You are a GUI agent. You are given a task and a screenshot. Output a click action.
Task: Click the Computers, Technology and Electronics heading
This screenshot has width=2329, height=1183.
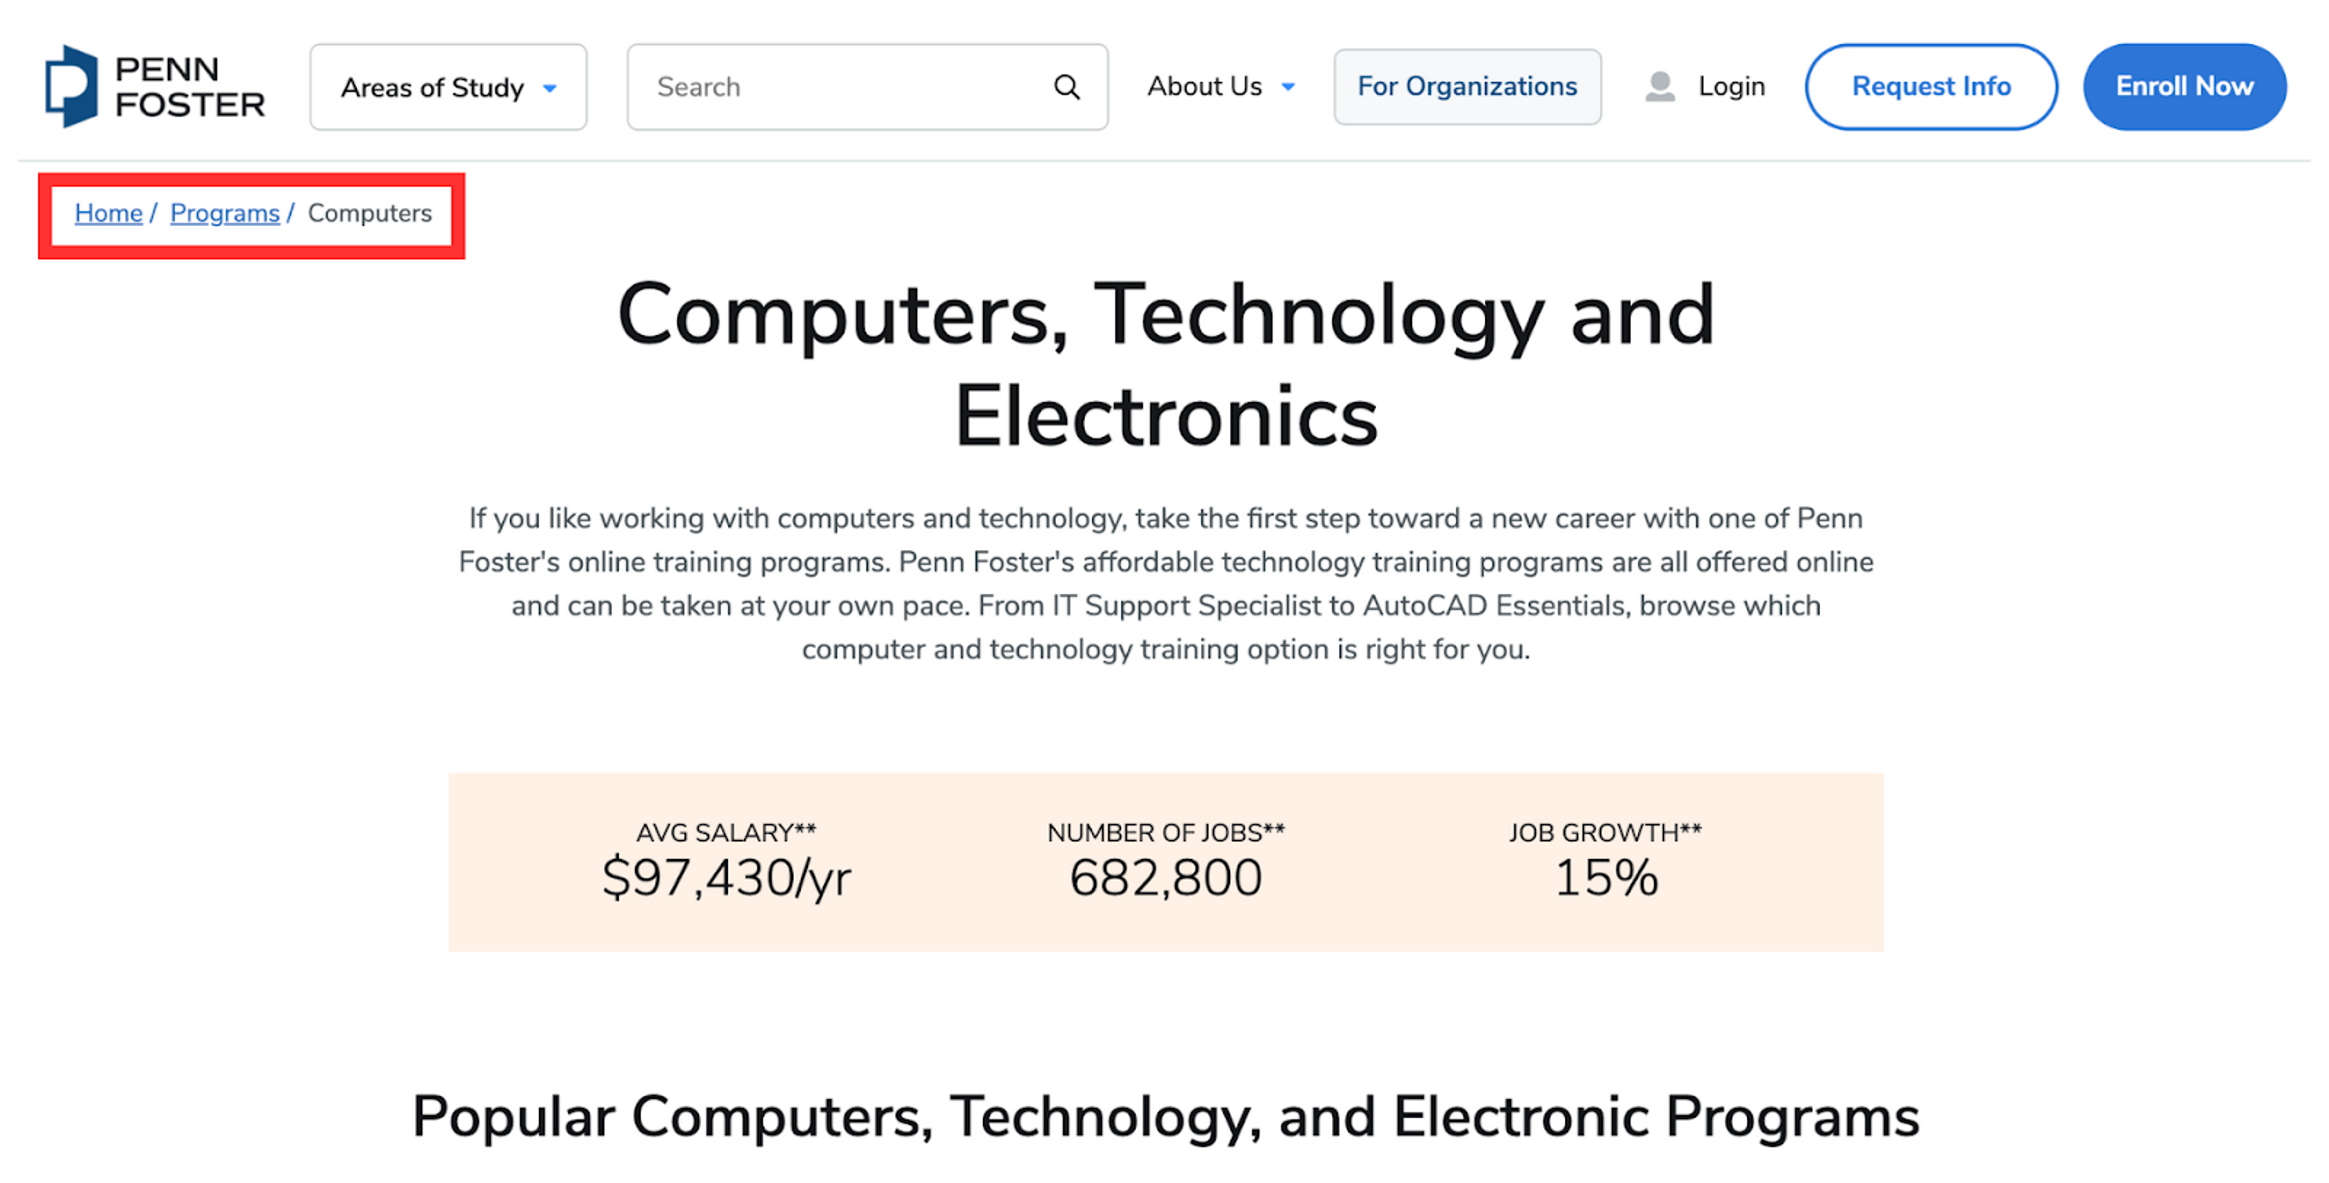tap(1164, 366)
